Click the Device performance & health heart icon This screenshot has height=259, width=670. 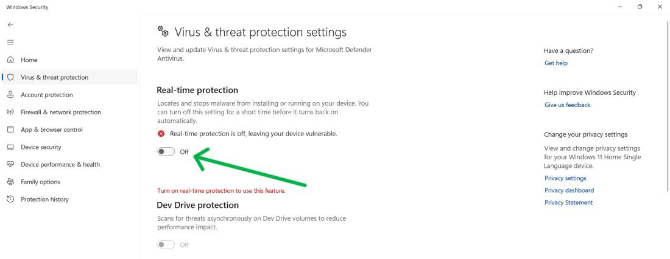coord(10,164)
